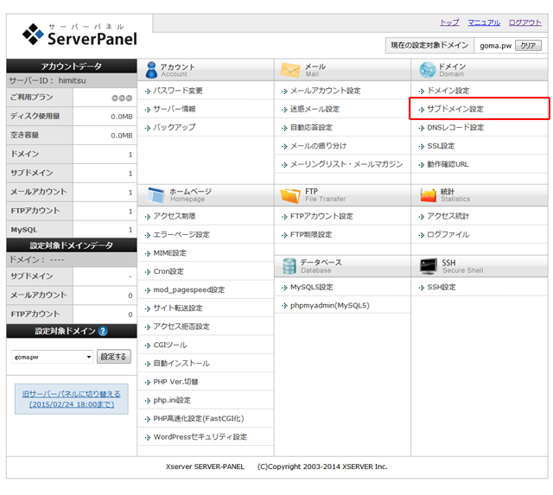Open the トップ link in header
This screenshot has width=553, height=495.
(x=449, y=22)
